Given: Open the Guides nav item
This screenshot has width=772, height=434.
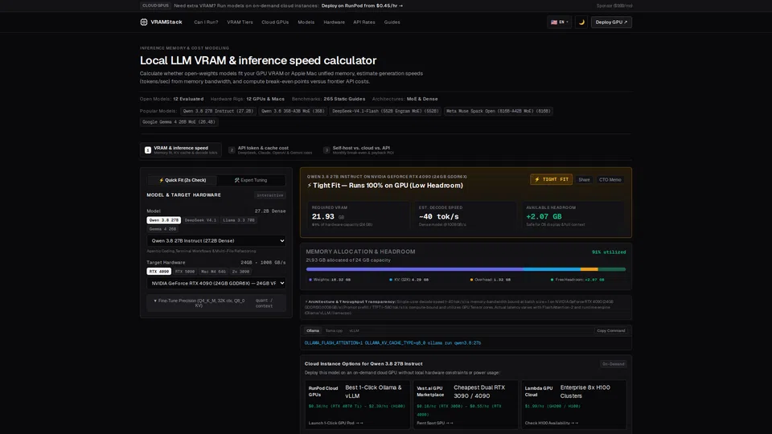Looking at the screenshot, I should 392,23.
